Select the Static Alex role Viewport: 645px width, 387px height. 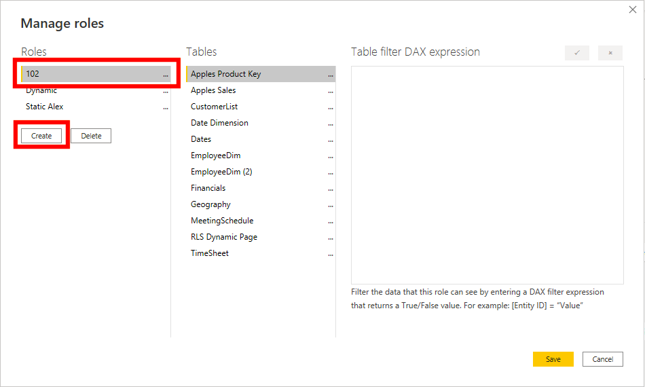tap(45, 107)
